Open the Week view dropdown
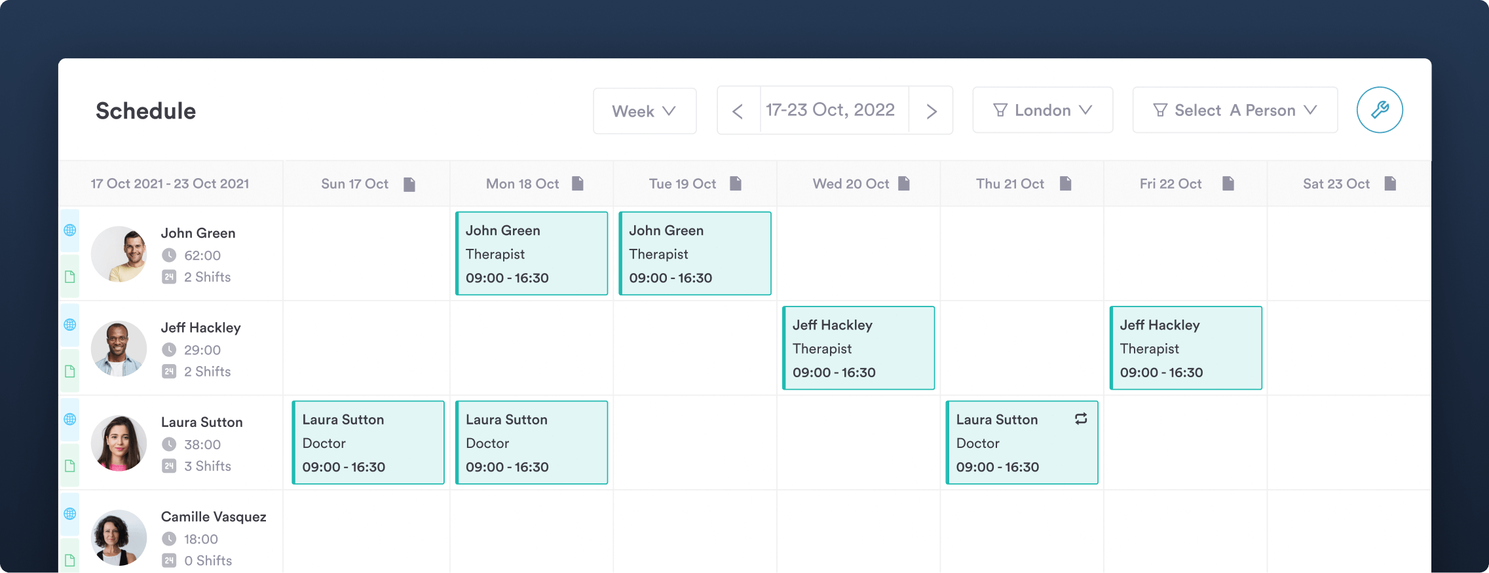This screenshot has width=1489, height=573. click(x=645, y=111)
